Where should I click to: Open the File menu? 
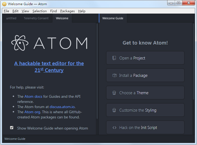7,11
